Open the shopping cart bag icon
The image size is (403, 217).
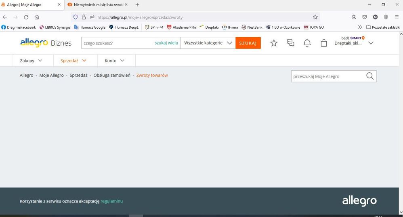(x=323, y=43)
